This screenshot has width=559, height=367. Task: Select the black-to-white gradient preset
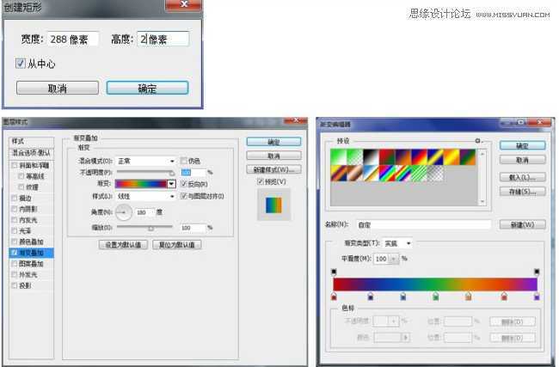pyautogui.click(x=371, y=157)
